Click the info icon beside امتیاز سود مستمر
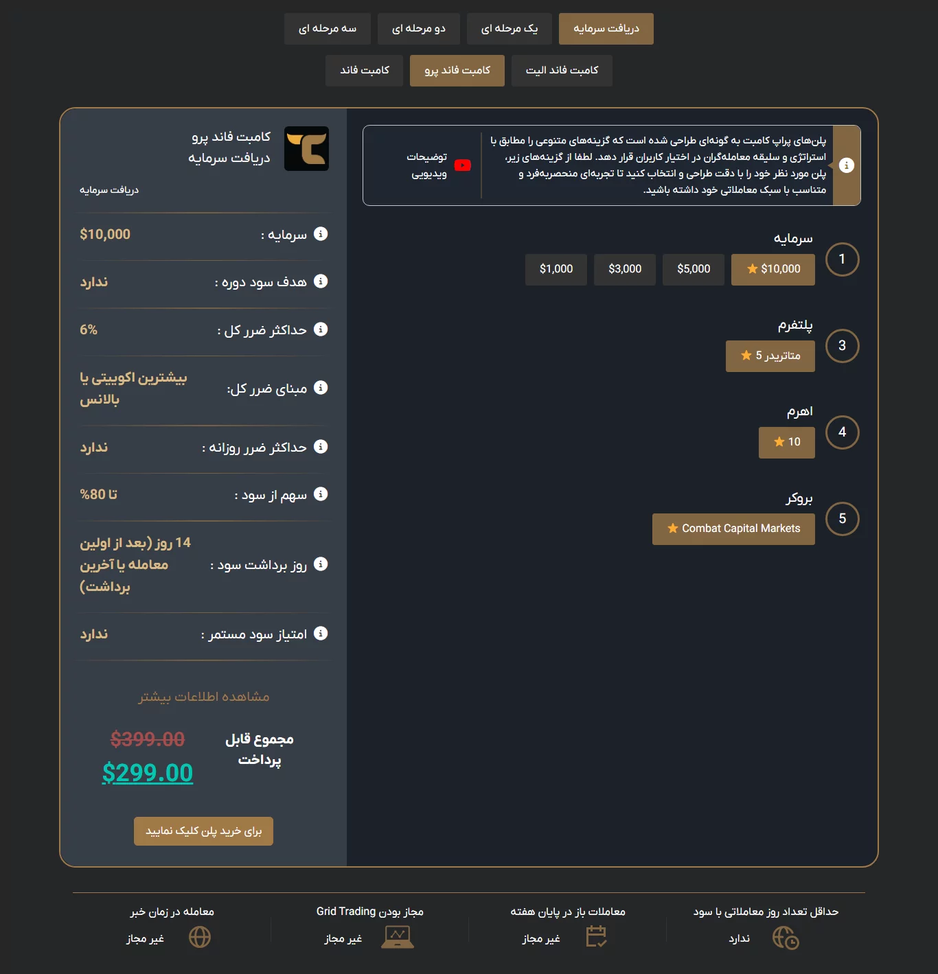The height and width of the screenshot is (974, 938). (x=321, y=634)
